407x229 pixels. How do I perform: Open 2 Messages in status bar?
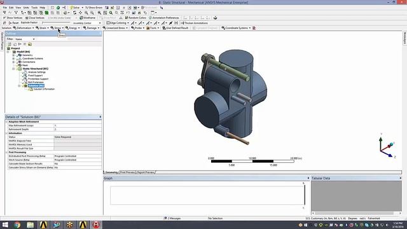pyautogui.click(x=172, y=218)
